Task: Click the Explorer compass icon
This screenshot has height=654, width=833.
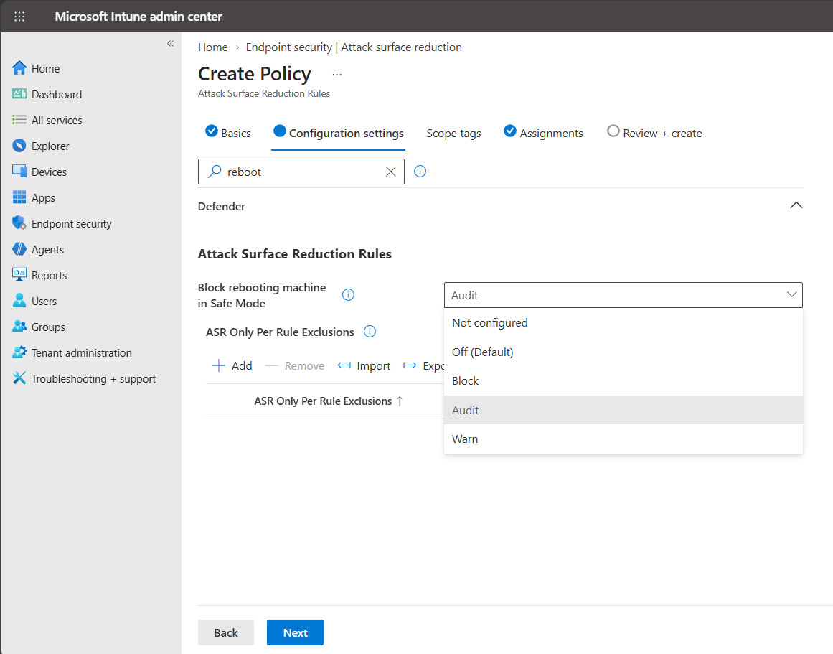Action: pos(19,146)
